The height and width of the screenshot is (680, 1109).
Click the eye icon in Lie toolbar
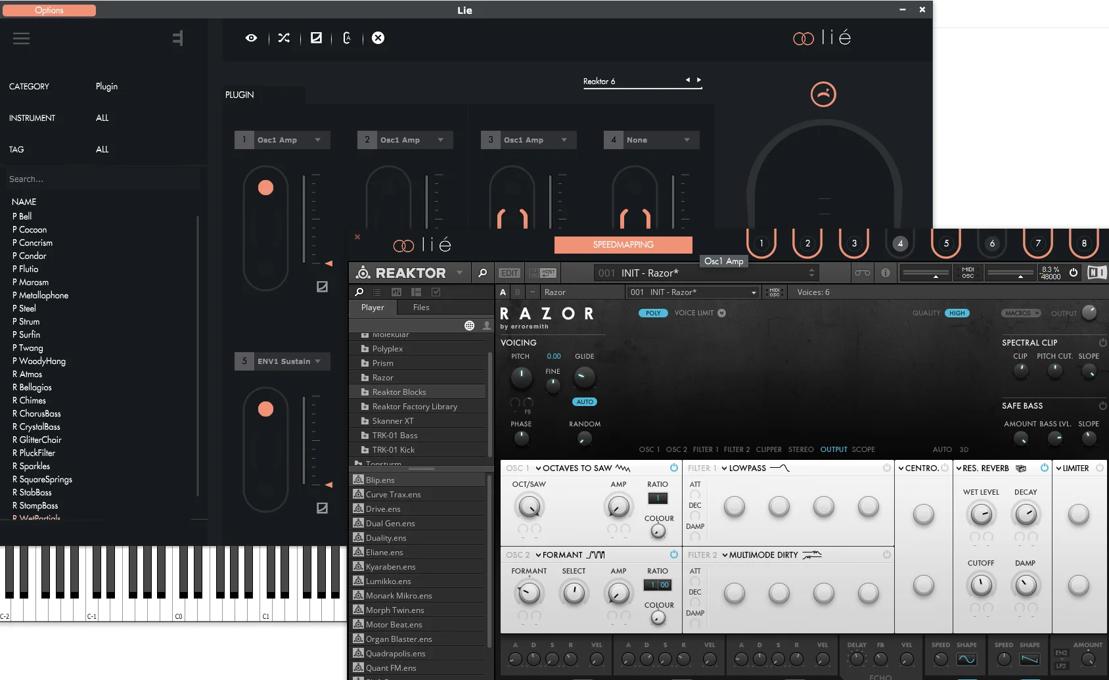(x=251, y=38)
